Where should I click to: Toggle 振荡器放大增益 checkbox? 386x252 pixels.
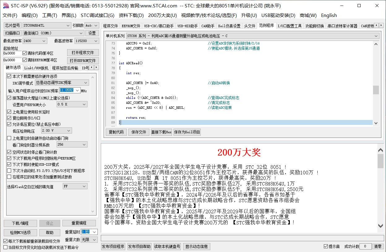(x=9, y=98)
